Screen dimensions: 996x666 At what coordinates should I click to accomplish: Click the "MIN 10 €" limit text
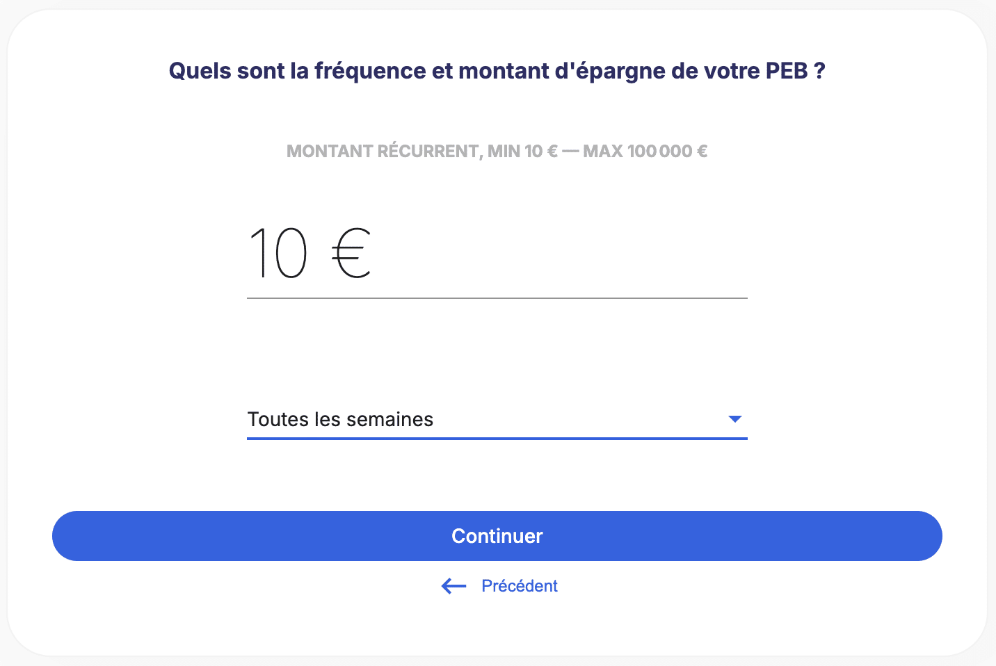click(522, 152)
